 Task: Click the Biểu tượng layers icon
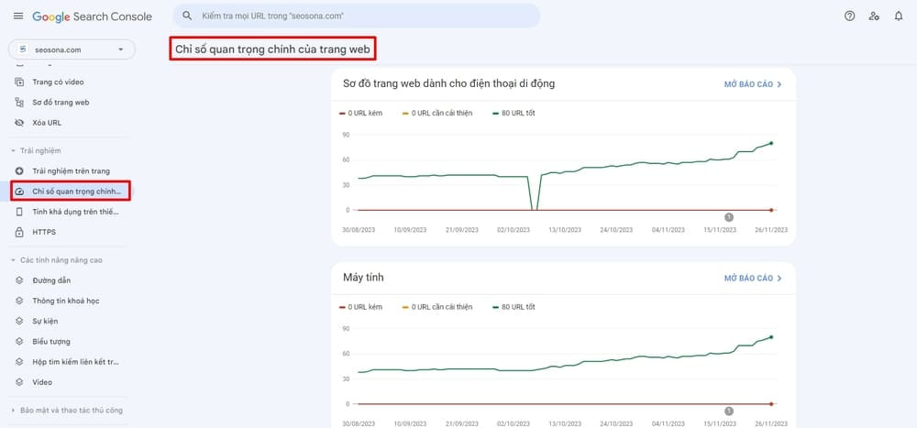tap(19, 342)
